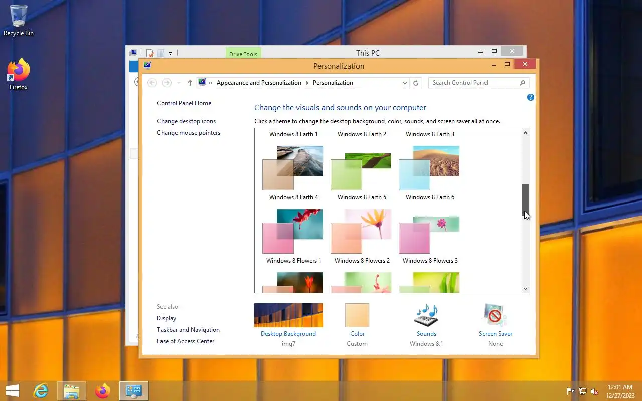
Task: Click the Desktop Background text link
Action: [x=288, y=334]
